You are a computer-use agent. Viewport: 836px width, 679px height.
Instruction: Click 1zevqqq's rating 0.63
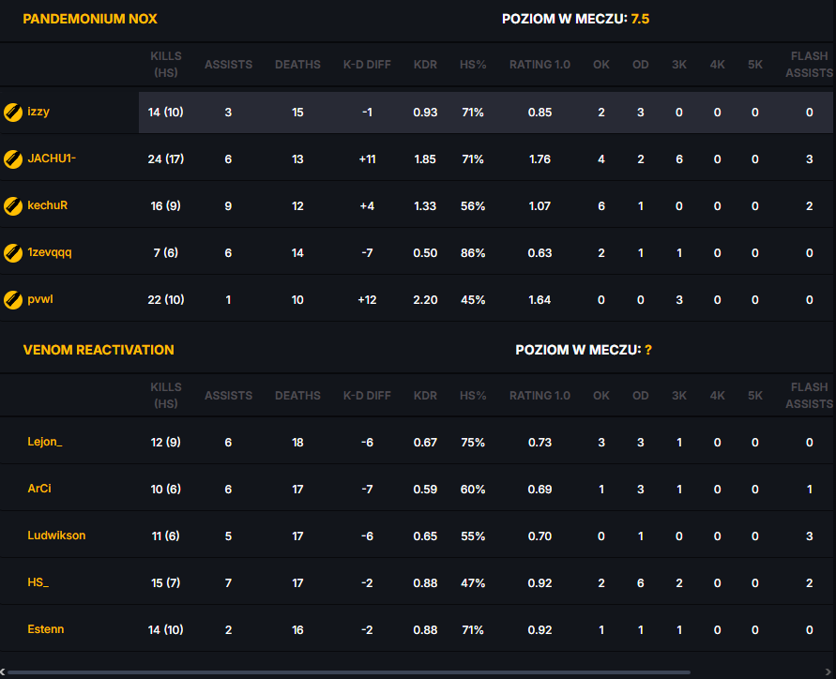[x=540, y=253]
